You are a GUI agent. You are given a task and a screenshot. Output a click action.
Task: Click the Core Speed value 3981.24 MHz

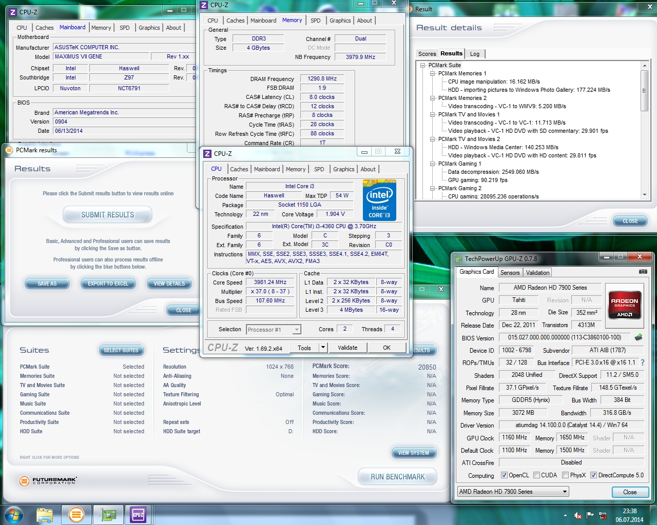pos(270,282)
